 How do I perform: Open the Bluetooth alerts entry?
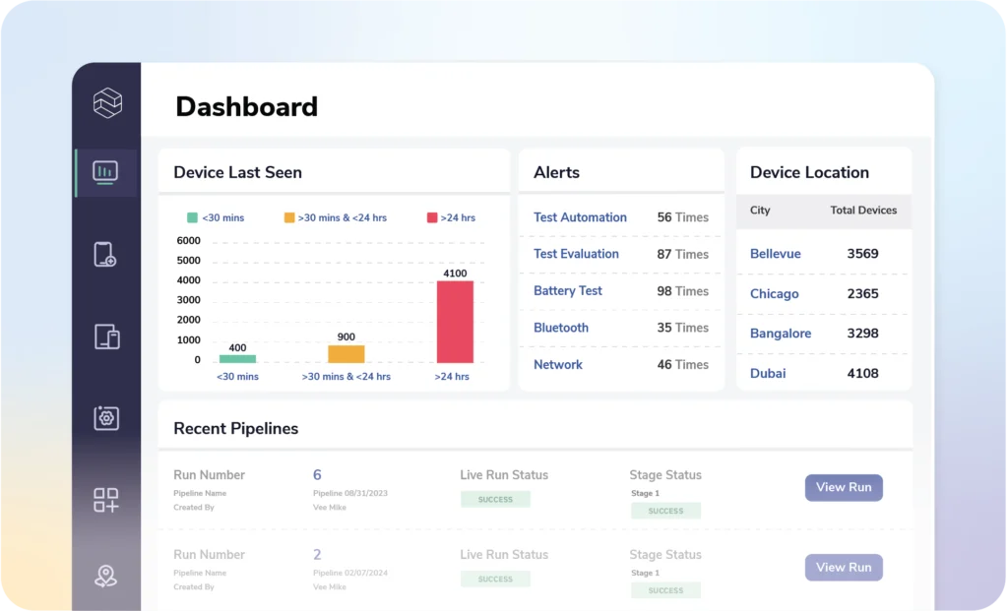pyautogui.click(x=561, y=328)
